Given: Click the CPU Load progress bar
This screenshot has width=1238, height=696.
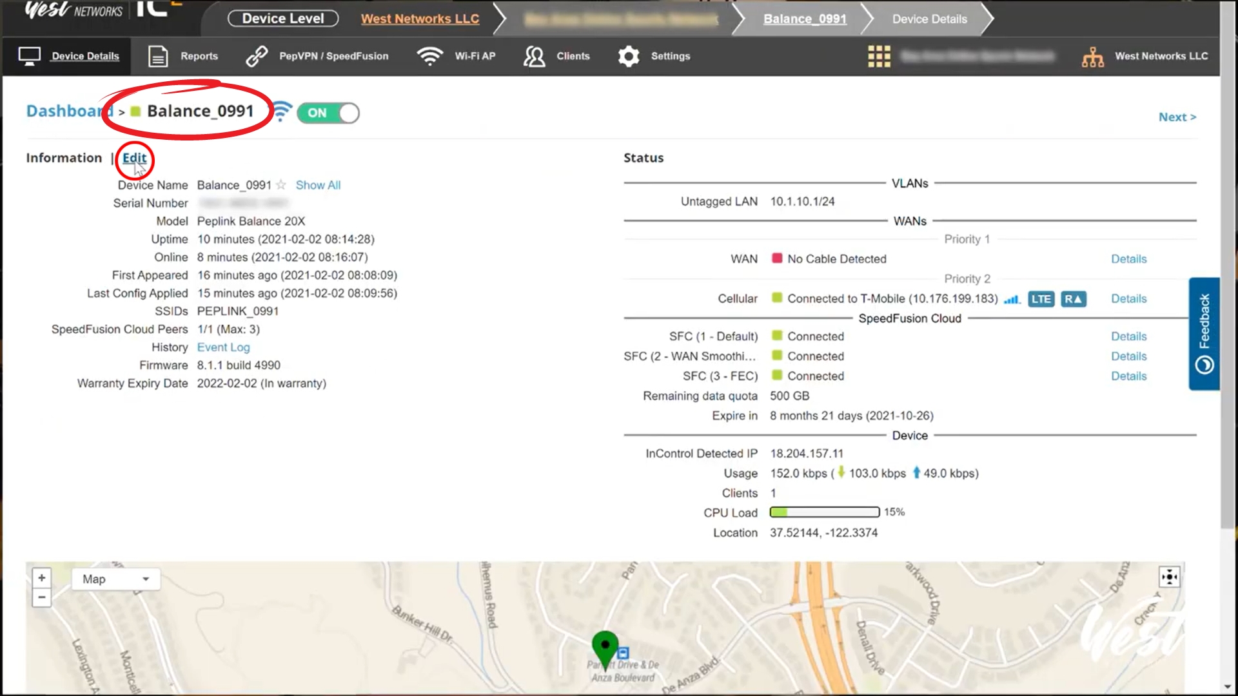Looking at the screenshot, I should coord(824,512).
